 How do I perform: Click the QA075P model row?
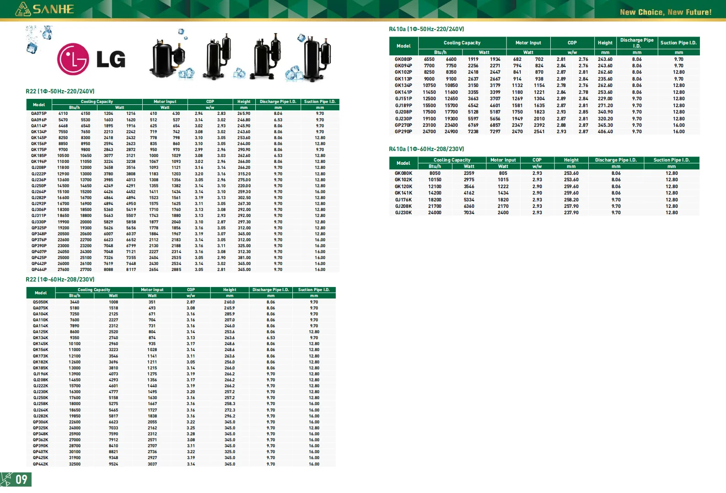point(39,114)
